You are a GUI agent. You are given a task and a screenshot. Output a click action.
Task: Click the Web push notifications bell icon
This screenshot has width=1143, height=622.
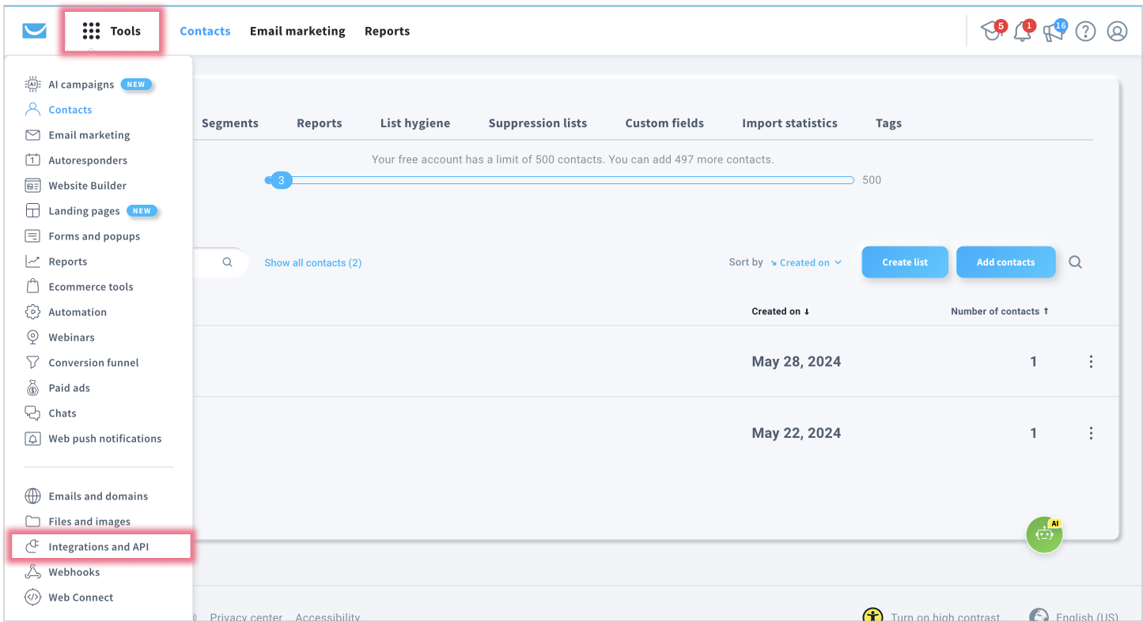point(32,439)
